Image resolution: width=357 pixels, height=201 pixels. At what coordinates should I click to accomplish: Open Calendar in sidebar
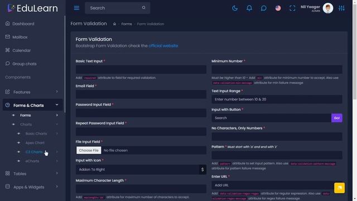[x=21, y=51]
